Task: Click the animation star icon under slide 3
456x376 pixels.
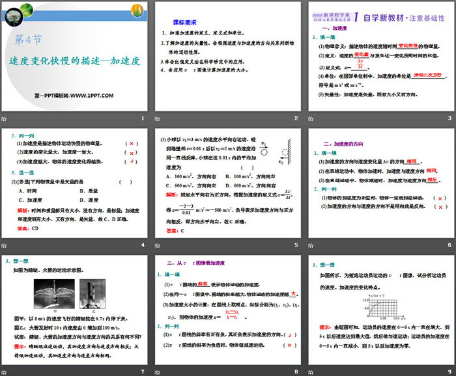Action: (x=310, y=118)
